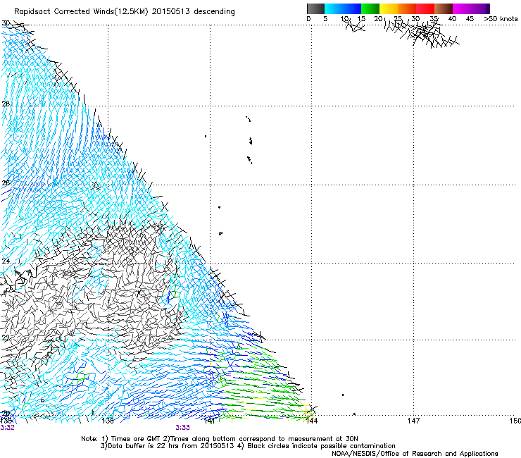Click the word 'descending' in the title
Image resolution: width=521 pixels, height=458 pixels.
(214, 12)
